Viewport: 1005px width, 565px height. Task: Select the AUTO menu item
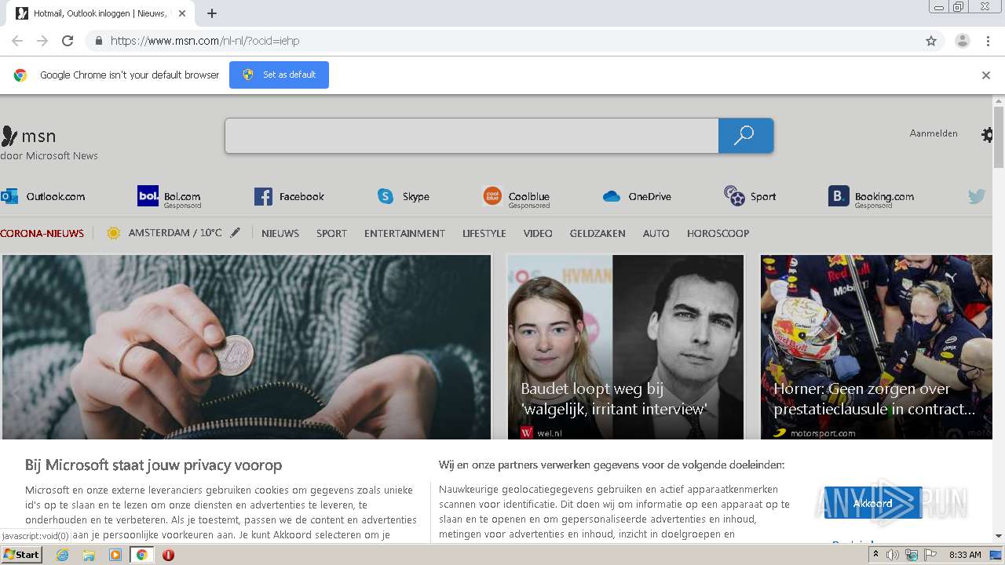656,233
